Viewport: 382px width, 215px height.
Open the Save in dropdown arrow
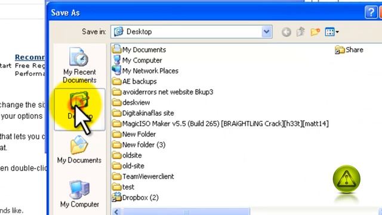pos(267,32)
